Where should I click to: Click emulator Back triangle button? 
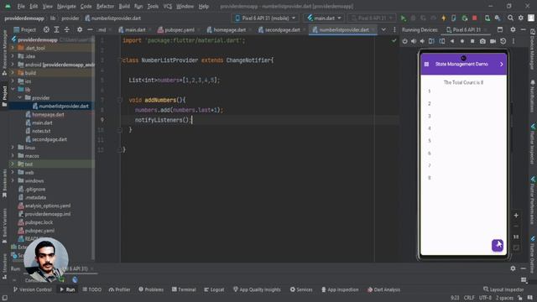point(452,41)
